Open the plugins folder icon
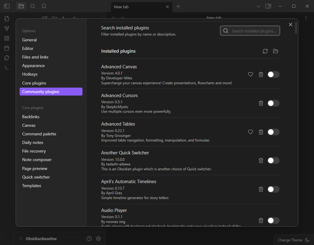 click(275, 51)
